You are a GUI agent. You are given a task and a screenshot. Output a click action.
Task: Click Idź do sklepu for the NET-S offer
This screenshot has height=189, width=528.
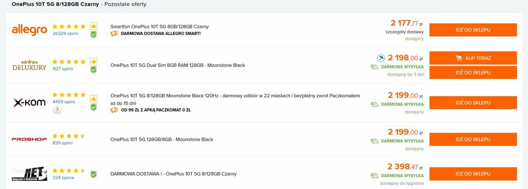pyautogui.click(x=473, y=174)
